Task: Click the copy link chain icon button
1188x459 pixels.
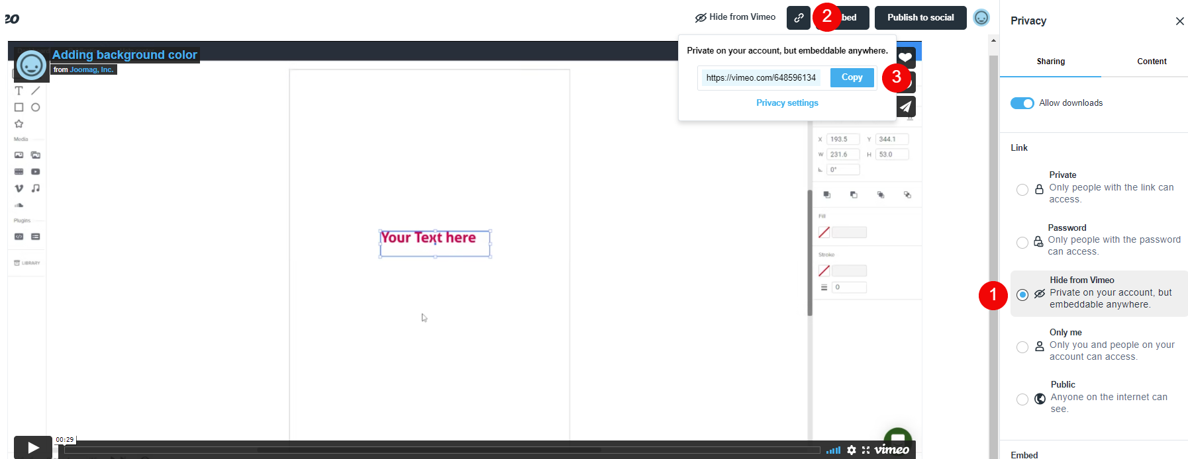Action: point(799,18)
